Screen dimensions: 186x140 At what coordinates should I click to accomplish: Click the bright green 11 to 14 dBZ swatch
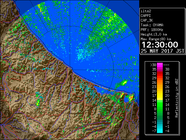160,104
